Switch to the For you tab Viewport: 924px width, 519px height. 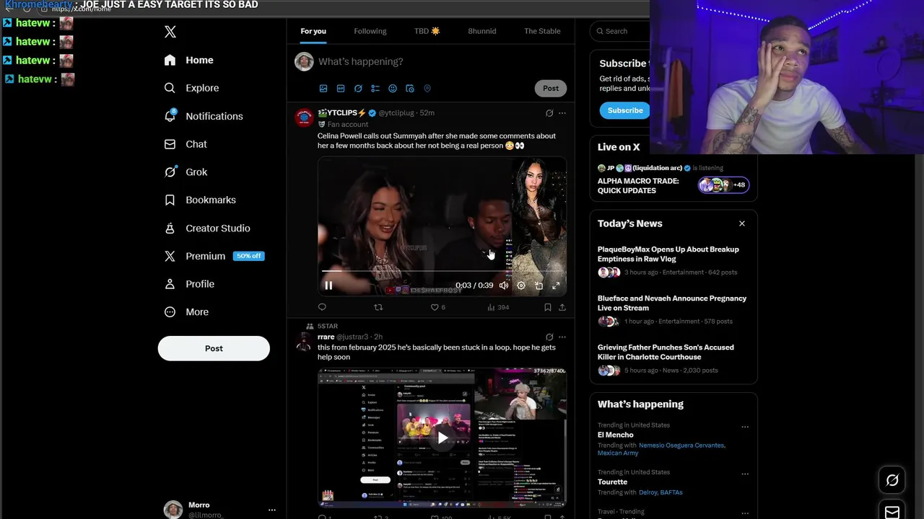(313, 31)
